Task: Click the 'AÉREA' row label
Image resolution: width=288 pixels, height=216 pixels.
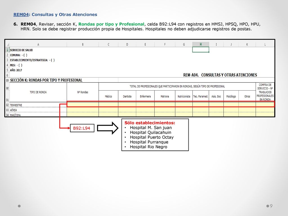Action: tap(13, 110)
